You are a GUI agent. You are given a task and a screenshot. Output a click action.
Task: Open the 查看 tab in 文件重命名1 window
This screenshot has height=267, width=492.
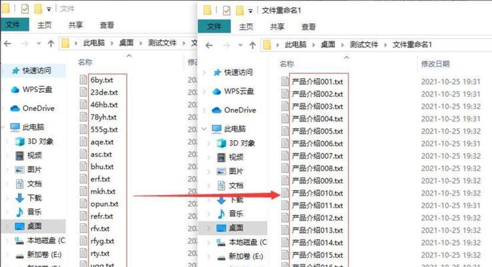pos(309,27)
